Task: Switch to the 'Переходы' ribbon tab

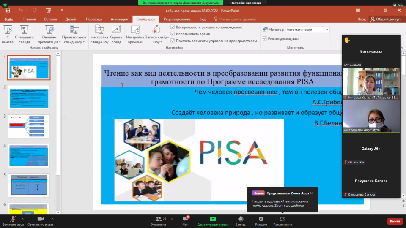Action: [94, 19]
